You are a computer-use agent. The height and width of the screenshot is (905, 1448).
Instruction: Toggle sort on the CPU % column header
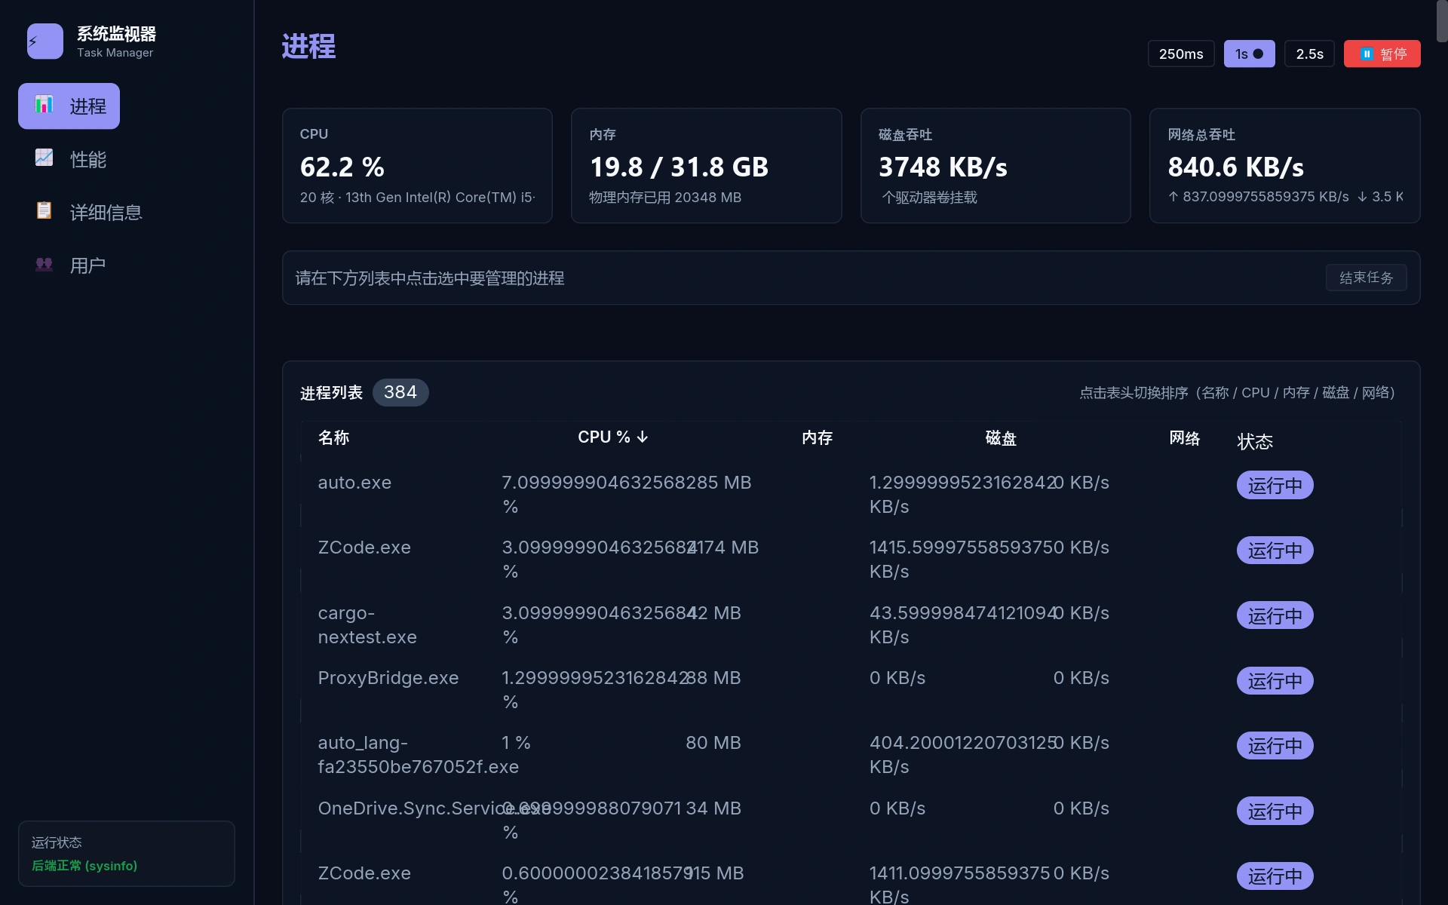613,437
